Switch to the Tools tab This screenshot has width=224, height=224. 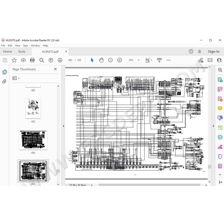(22, 52)
